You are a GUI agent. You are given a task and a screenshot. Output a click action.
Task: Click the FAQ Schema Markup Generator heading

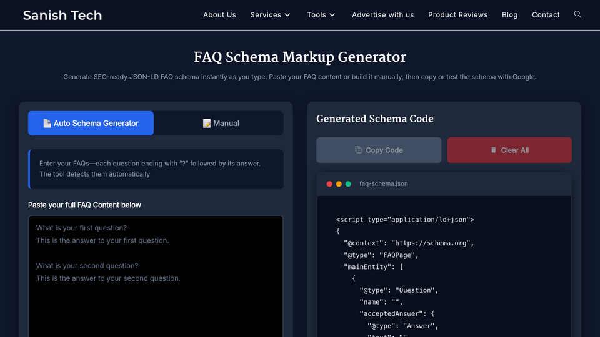coord(299,57)
